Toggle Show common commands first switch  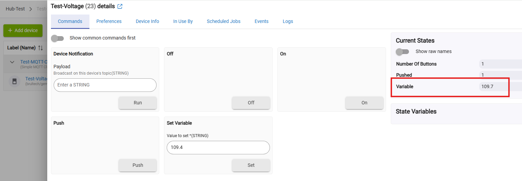coord(57,38)
